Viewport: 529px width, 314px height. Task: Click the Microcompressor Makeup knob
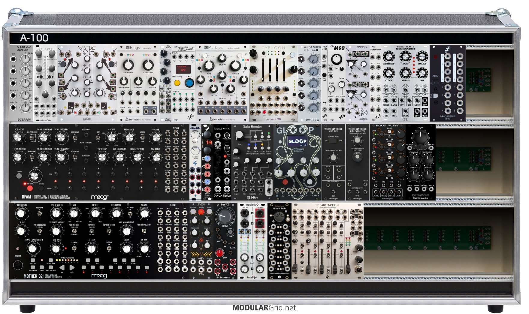click(422, 56)
